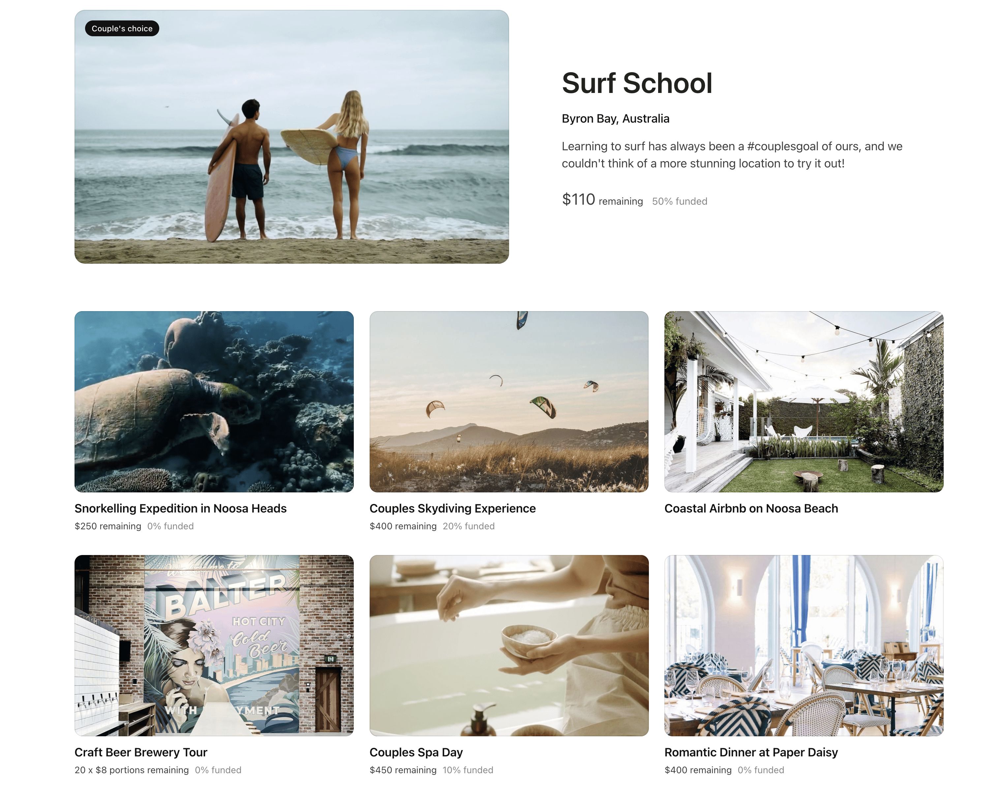This screenshot has height=791, width=1005.
Task: Open Romantic Dinner at Paper Daisy title
Action: click(751, 752)
